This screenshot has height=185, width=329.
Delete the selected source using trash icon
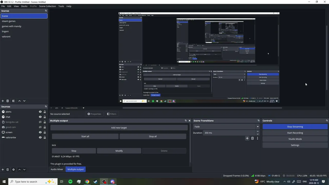coord(7,170)
